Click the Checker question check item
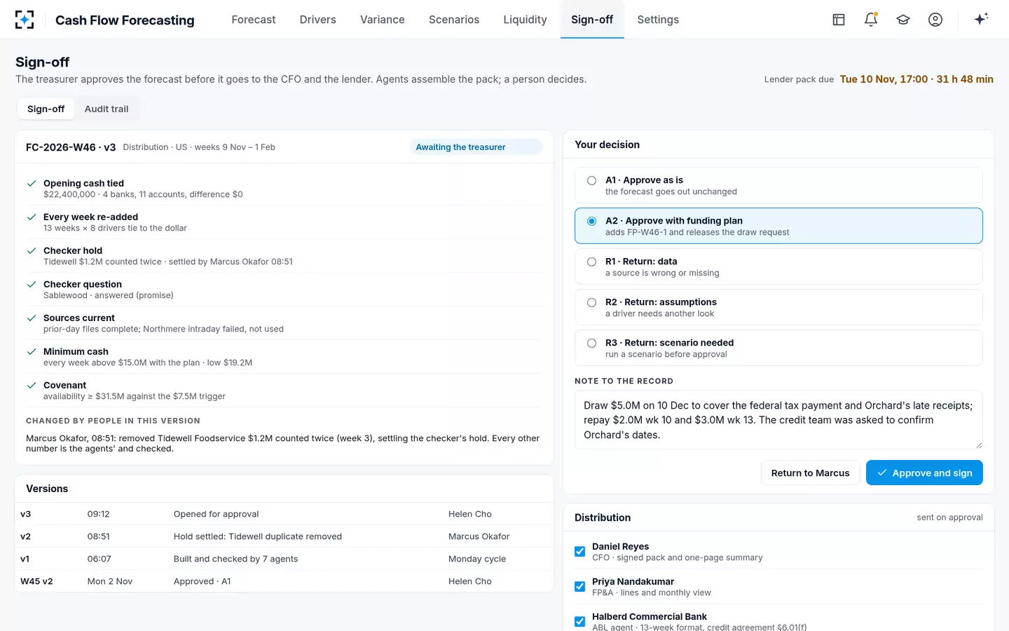This screenshot has height=631, width=1009. click(x=284, y=290)
